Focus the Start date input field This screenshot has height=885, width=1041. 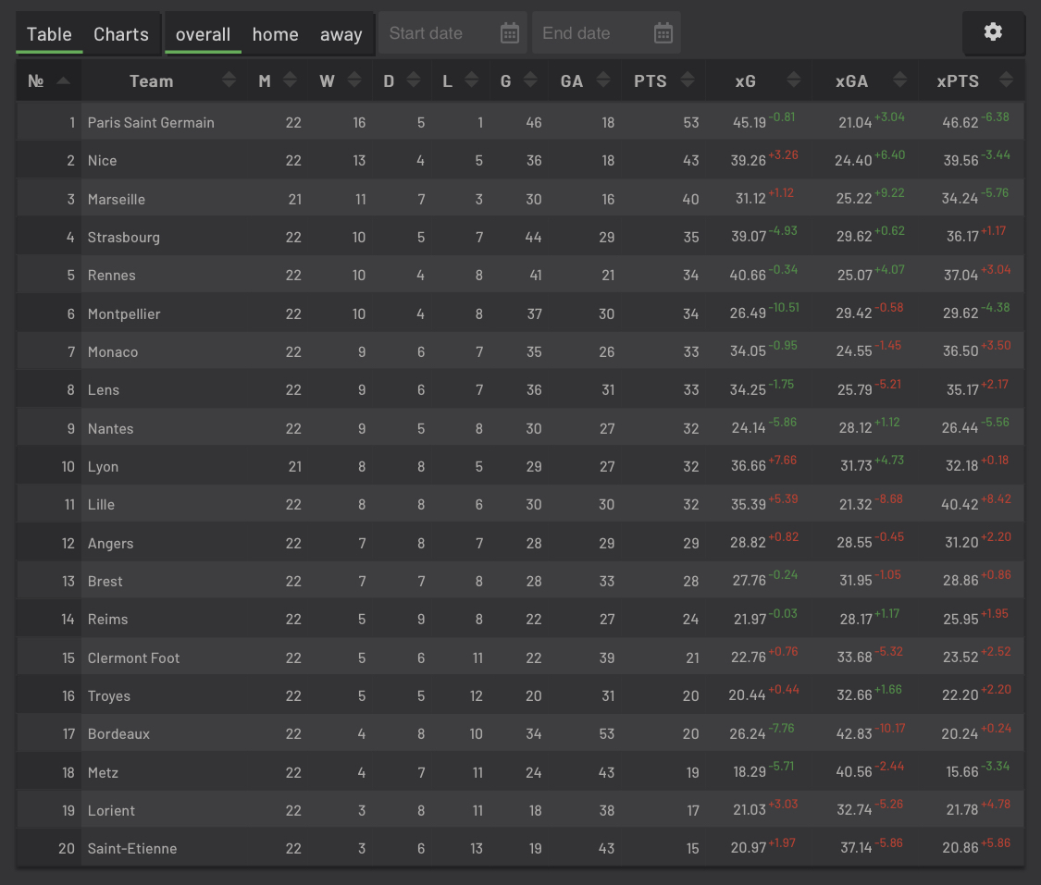click(x=440, y=33)
